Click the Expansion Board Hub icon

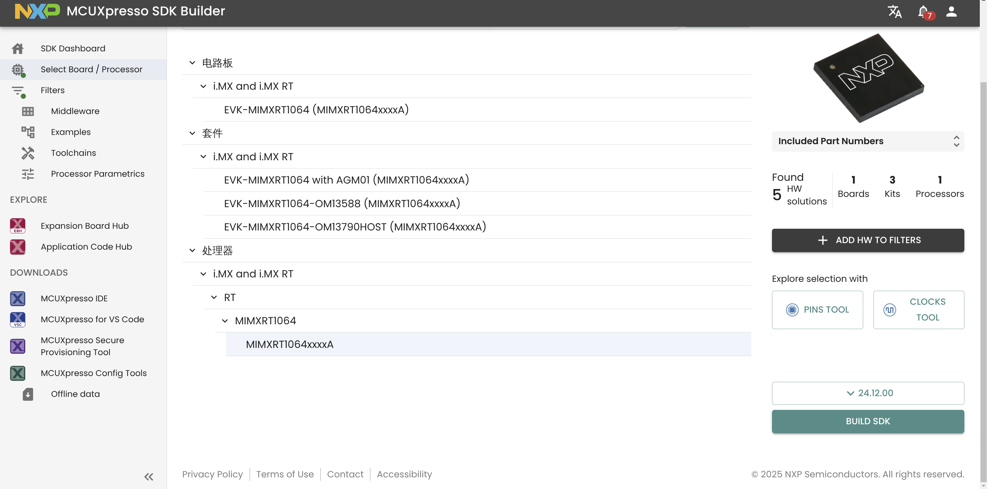coord(17,226)
